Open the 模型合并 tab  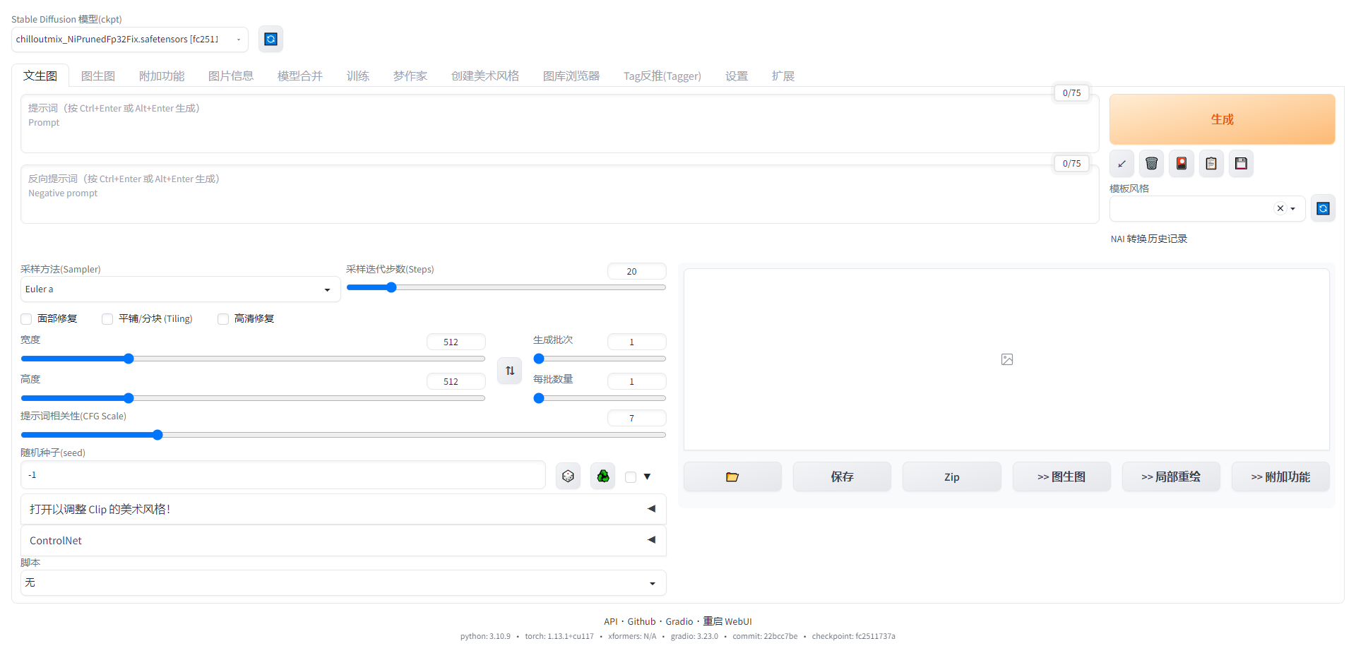(x=300, y=76)
